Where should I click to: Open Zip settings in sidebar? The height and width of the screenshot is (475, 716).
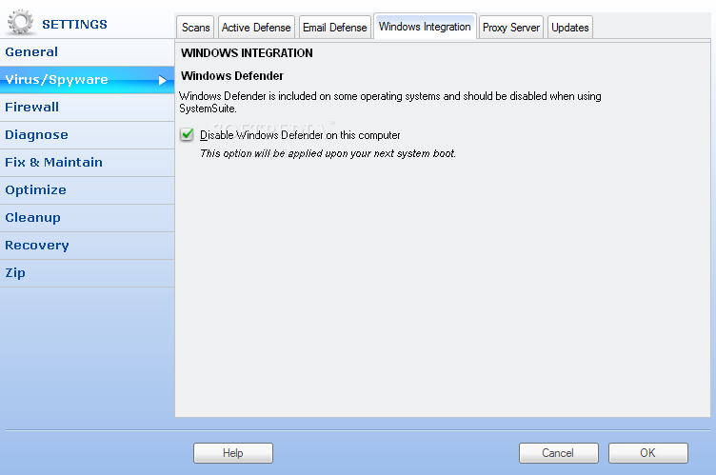(x=87, y=273)
